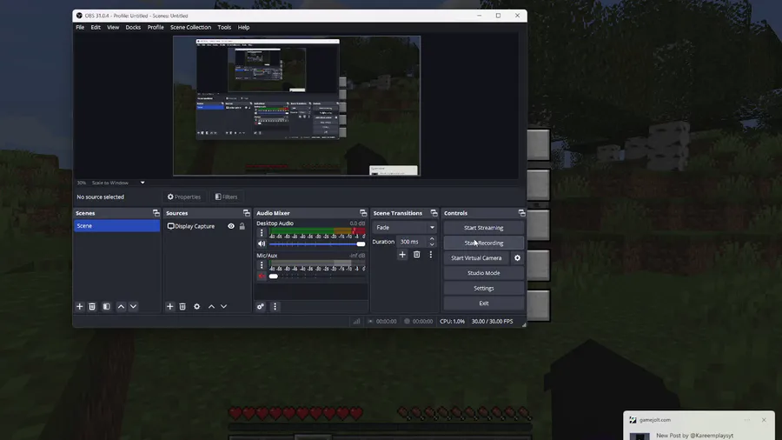Open the Profile menu

pyautogui.click(x=156, y=28)
